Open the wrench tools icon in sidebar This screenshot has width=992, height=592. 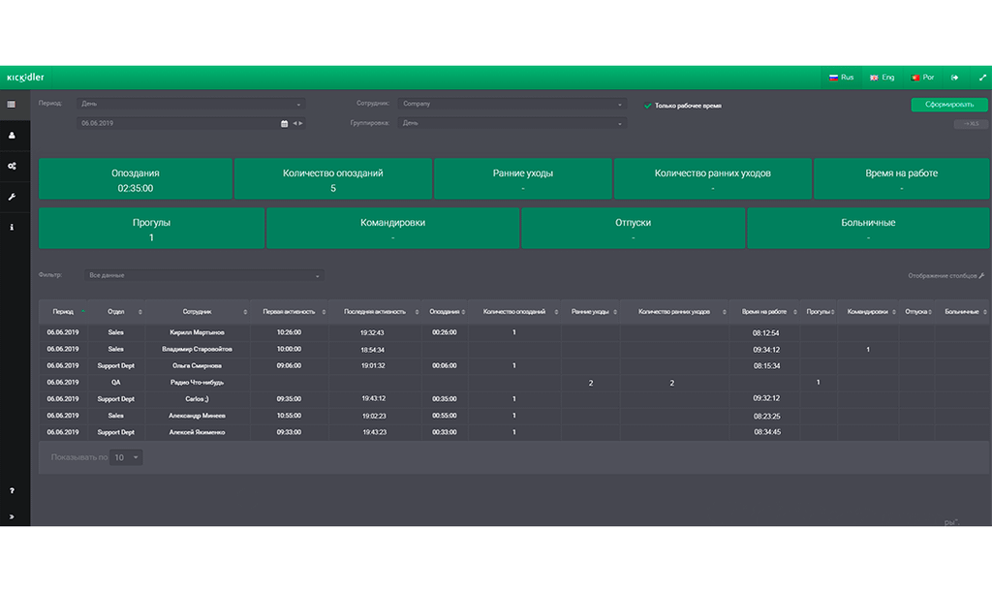pos(12,197)
